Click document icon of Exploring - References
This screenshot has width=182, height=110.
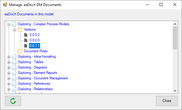[14, 84]
